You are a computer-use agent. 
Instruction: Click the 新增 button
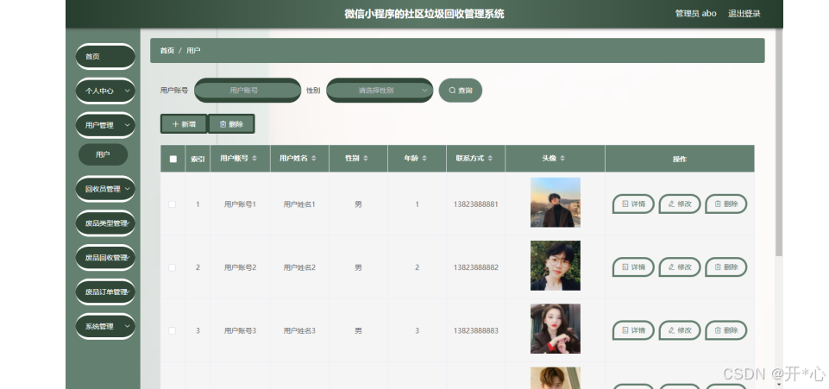pyautogui.click(x=184, y=124)
